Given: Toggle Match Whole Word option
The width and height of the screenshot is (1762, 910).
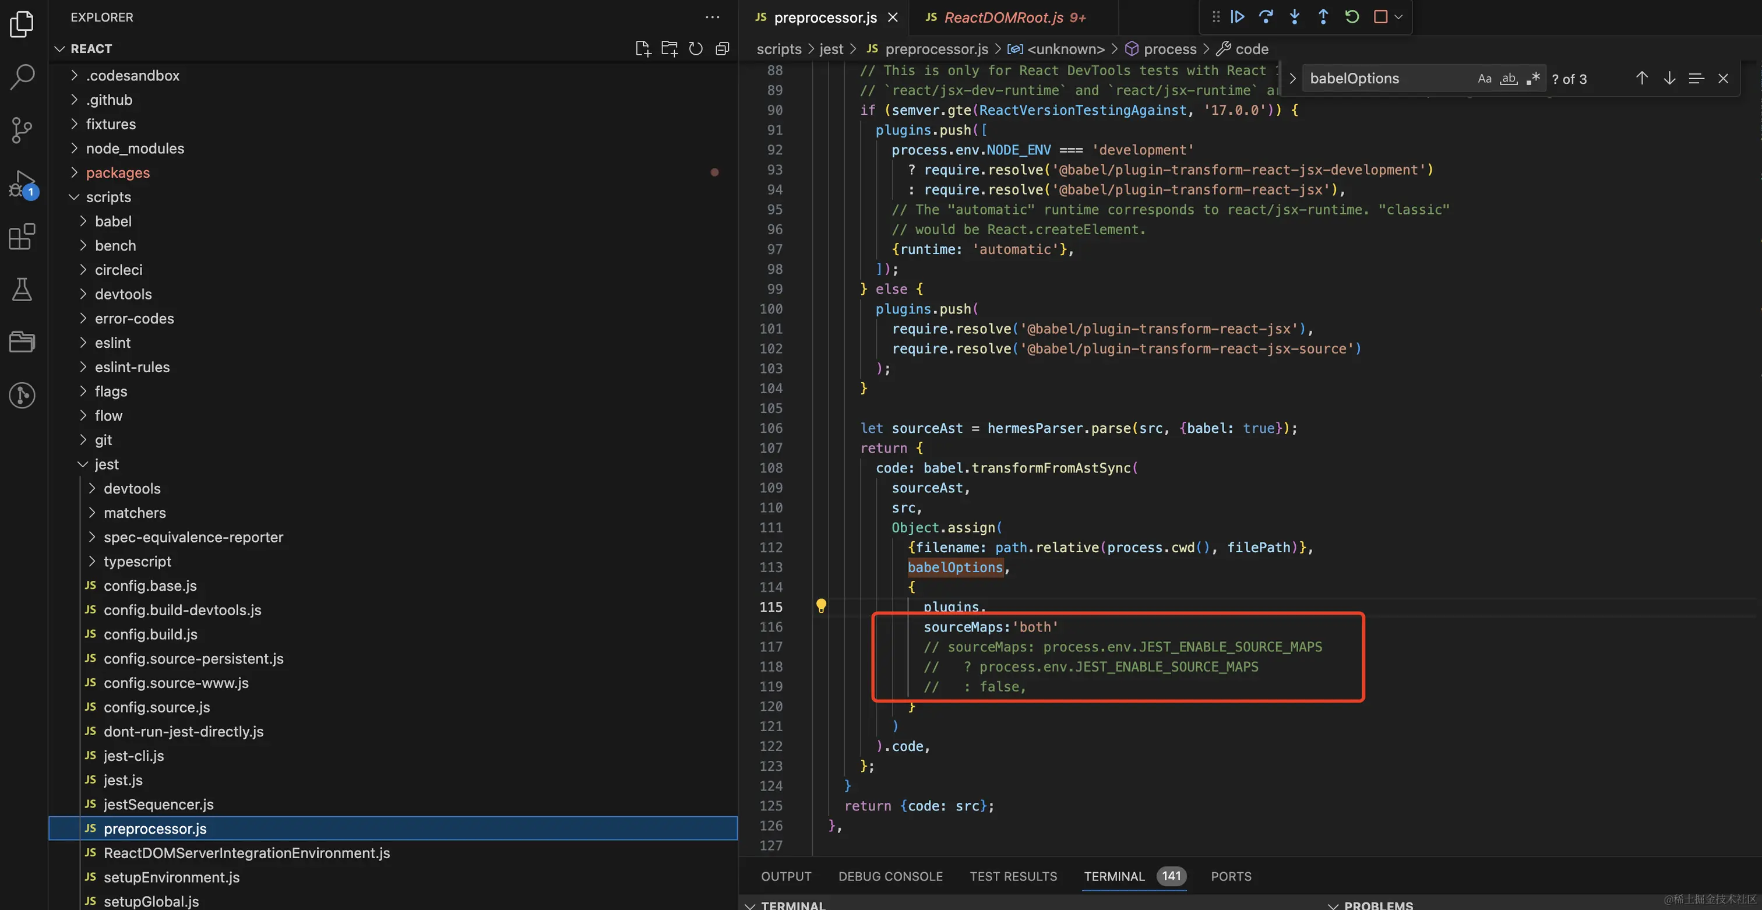Looking at the screenshot, I should [x=1508, y=79].
